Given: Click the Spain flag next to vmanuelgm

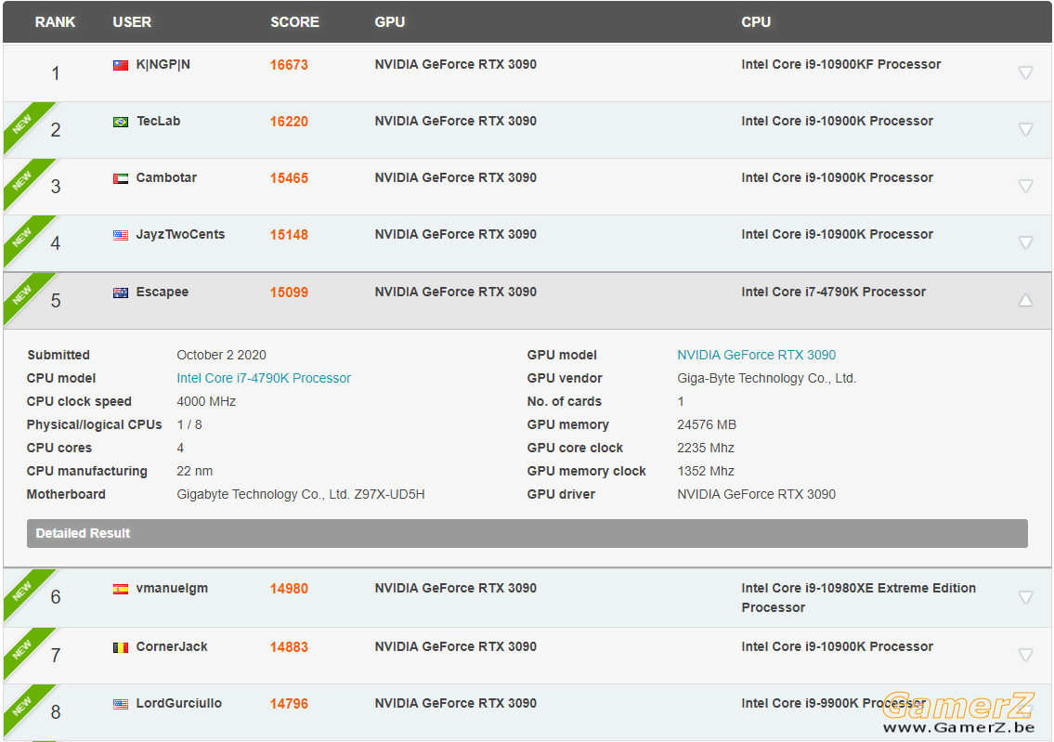Looking at the screenshot, I should (121, 589).
